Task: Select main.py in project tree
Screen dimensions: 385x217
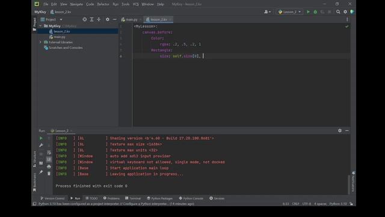Action: 60,37
